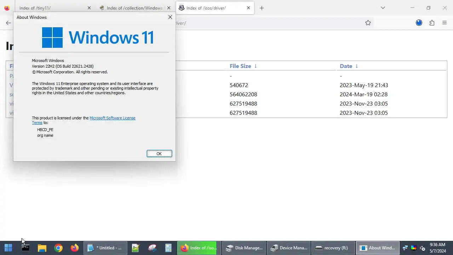Open the taskbar clock showing 9:36 AM

click(x=437, y=248)
